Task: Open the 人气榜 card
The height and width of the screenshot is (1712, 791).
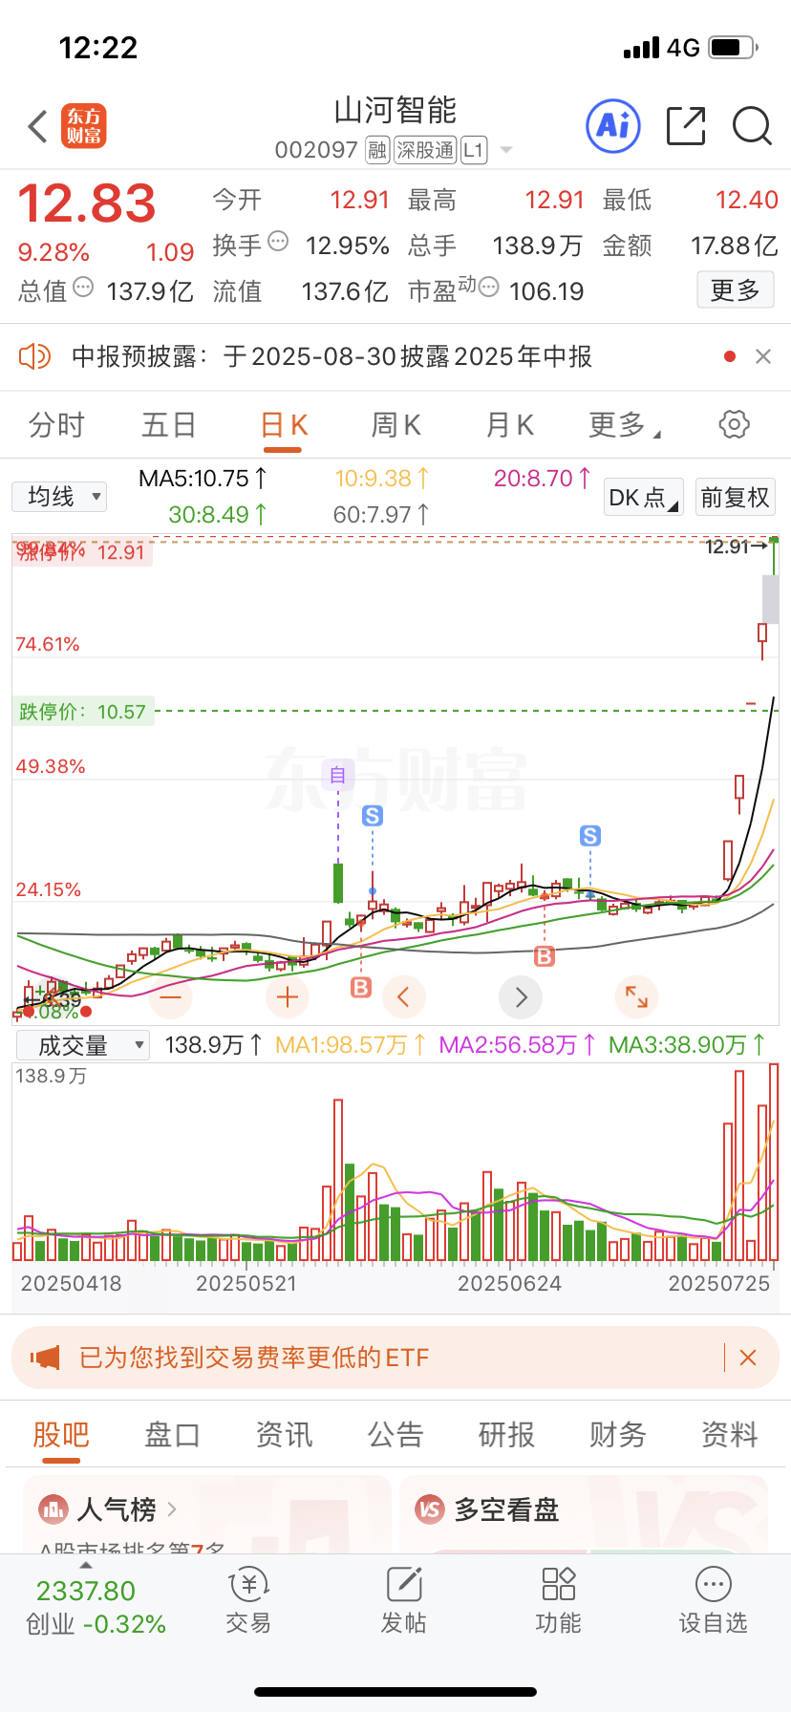Action: (207, 1514)
